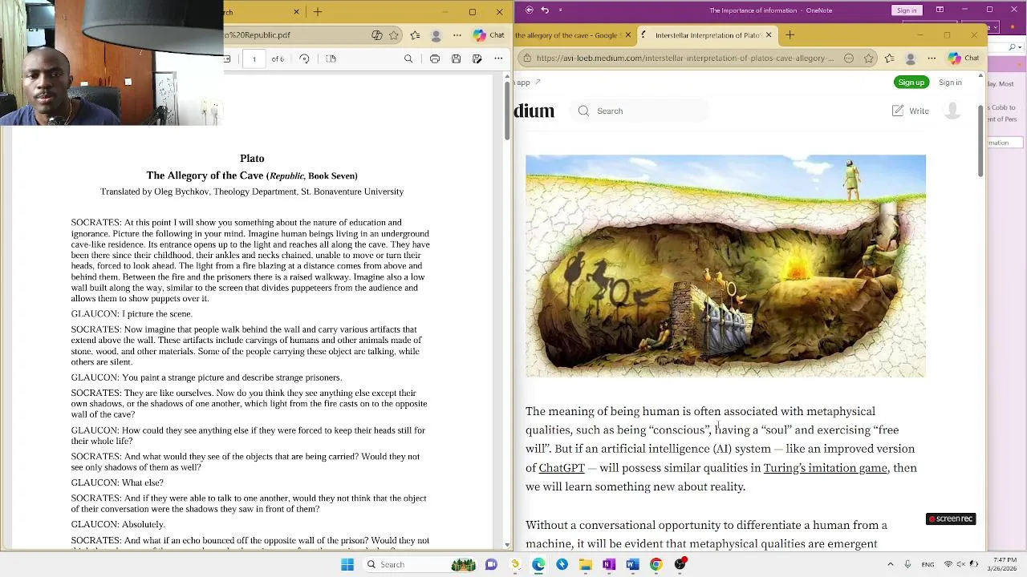Show hidden system tray icons
The width and height of the screenshot is (1027, 577).
coord(890,564)
